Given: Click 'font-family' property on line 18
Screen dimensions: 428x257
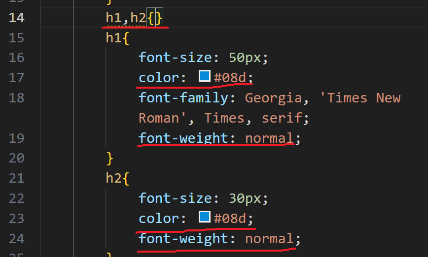Looking at the screenshot, I should pos(183,98).
